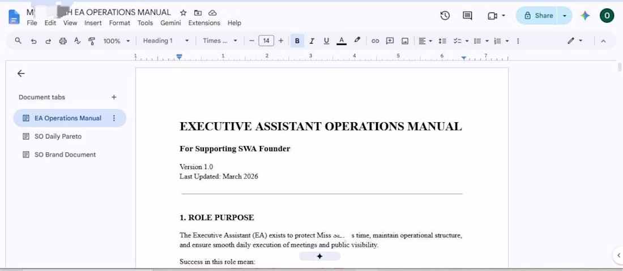Screen dimensions: 623x271
Task: Decrease the font size
Action: pyautogui.click(x=251, y=41)
